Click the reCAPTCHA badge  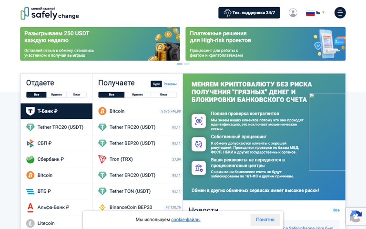[356, 217]
